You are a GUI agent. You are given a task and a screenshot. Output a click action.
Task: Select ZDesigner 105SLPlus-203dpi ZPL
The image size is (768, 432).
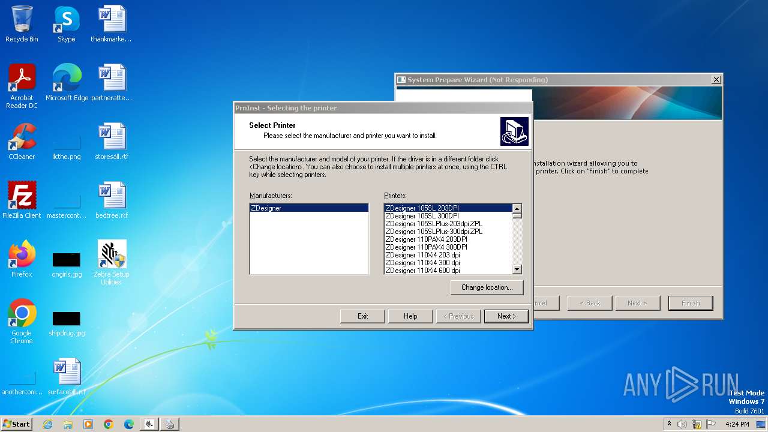[448, 224]
